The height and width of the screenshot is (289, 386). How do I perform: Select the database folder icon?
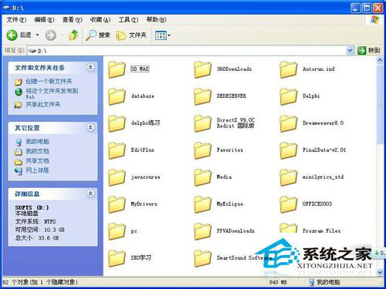[117, 96]
